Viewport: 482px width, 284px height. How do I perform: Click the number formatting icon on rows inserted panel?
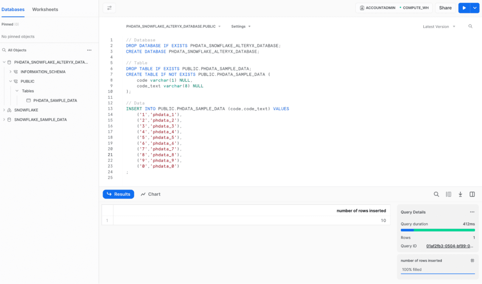(472, 260)
